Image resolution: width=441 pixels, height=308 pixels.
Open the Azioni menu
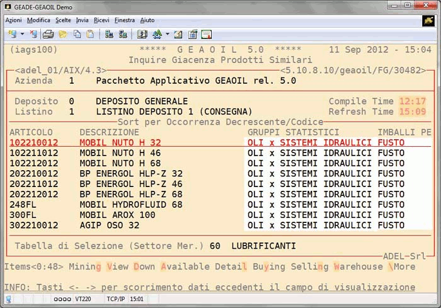[x=13, y=20]
